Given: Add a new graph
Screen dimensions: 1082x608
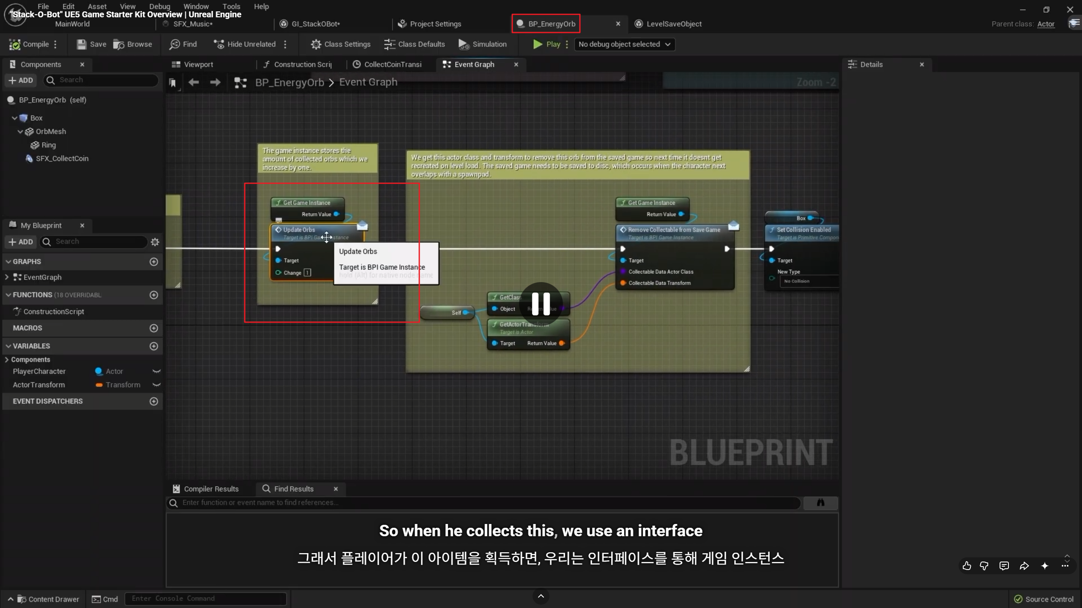Looking at the screenshot, I should click(154, 262).
